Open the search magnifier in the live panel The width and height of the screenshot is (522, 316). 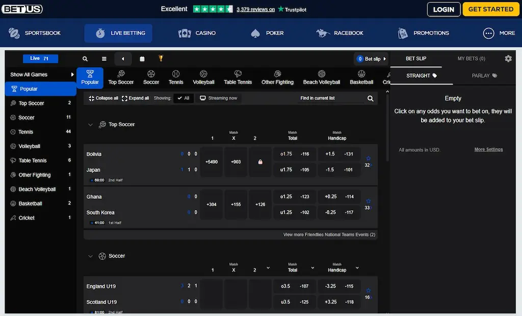pos(85,59)
